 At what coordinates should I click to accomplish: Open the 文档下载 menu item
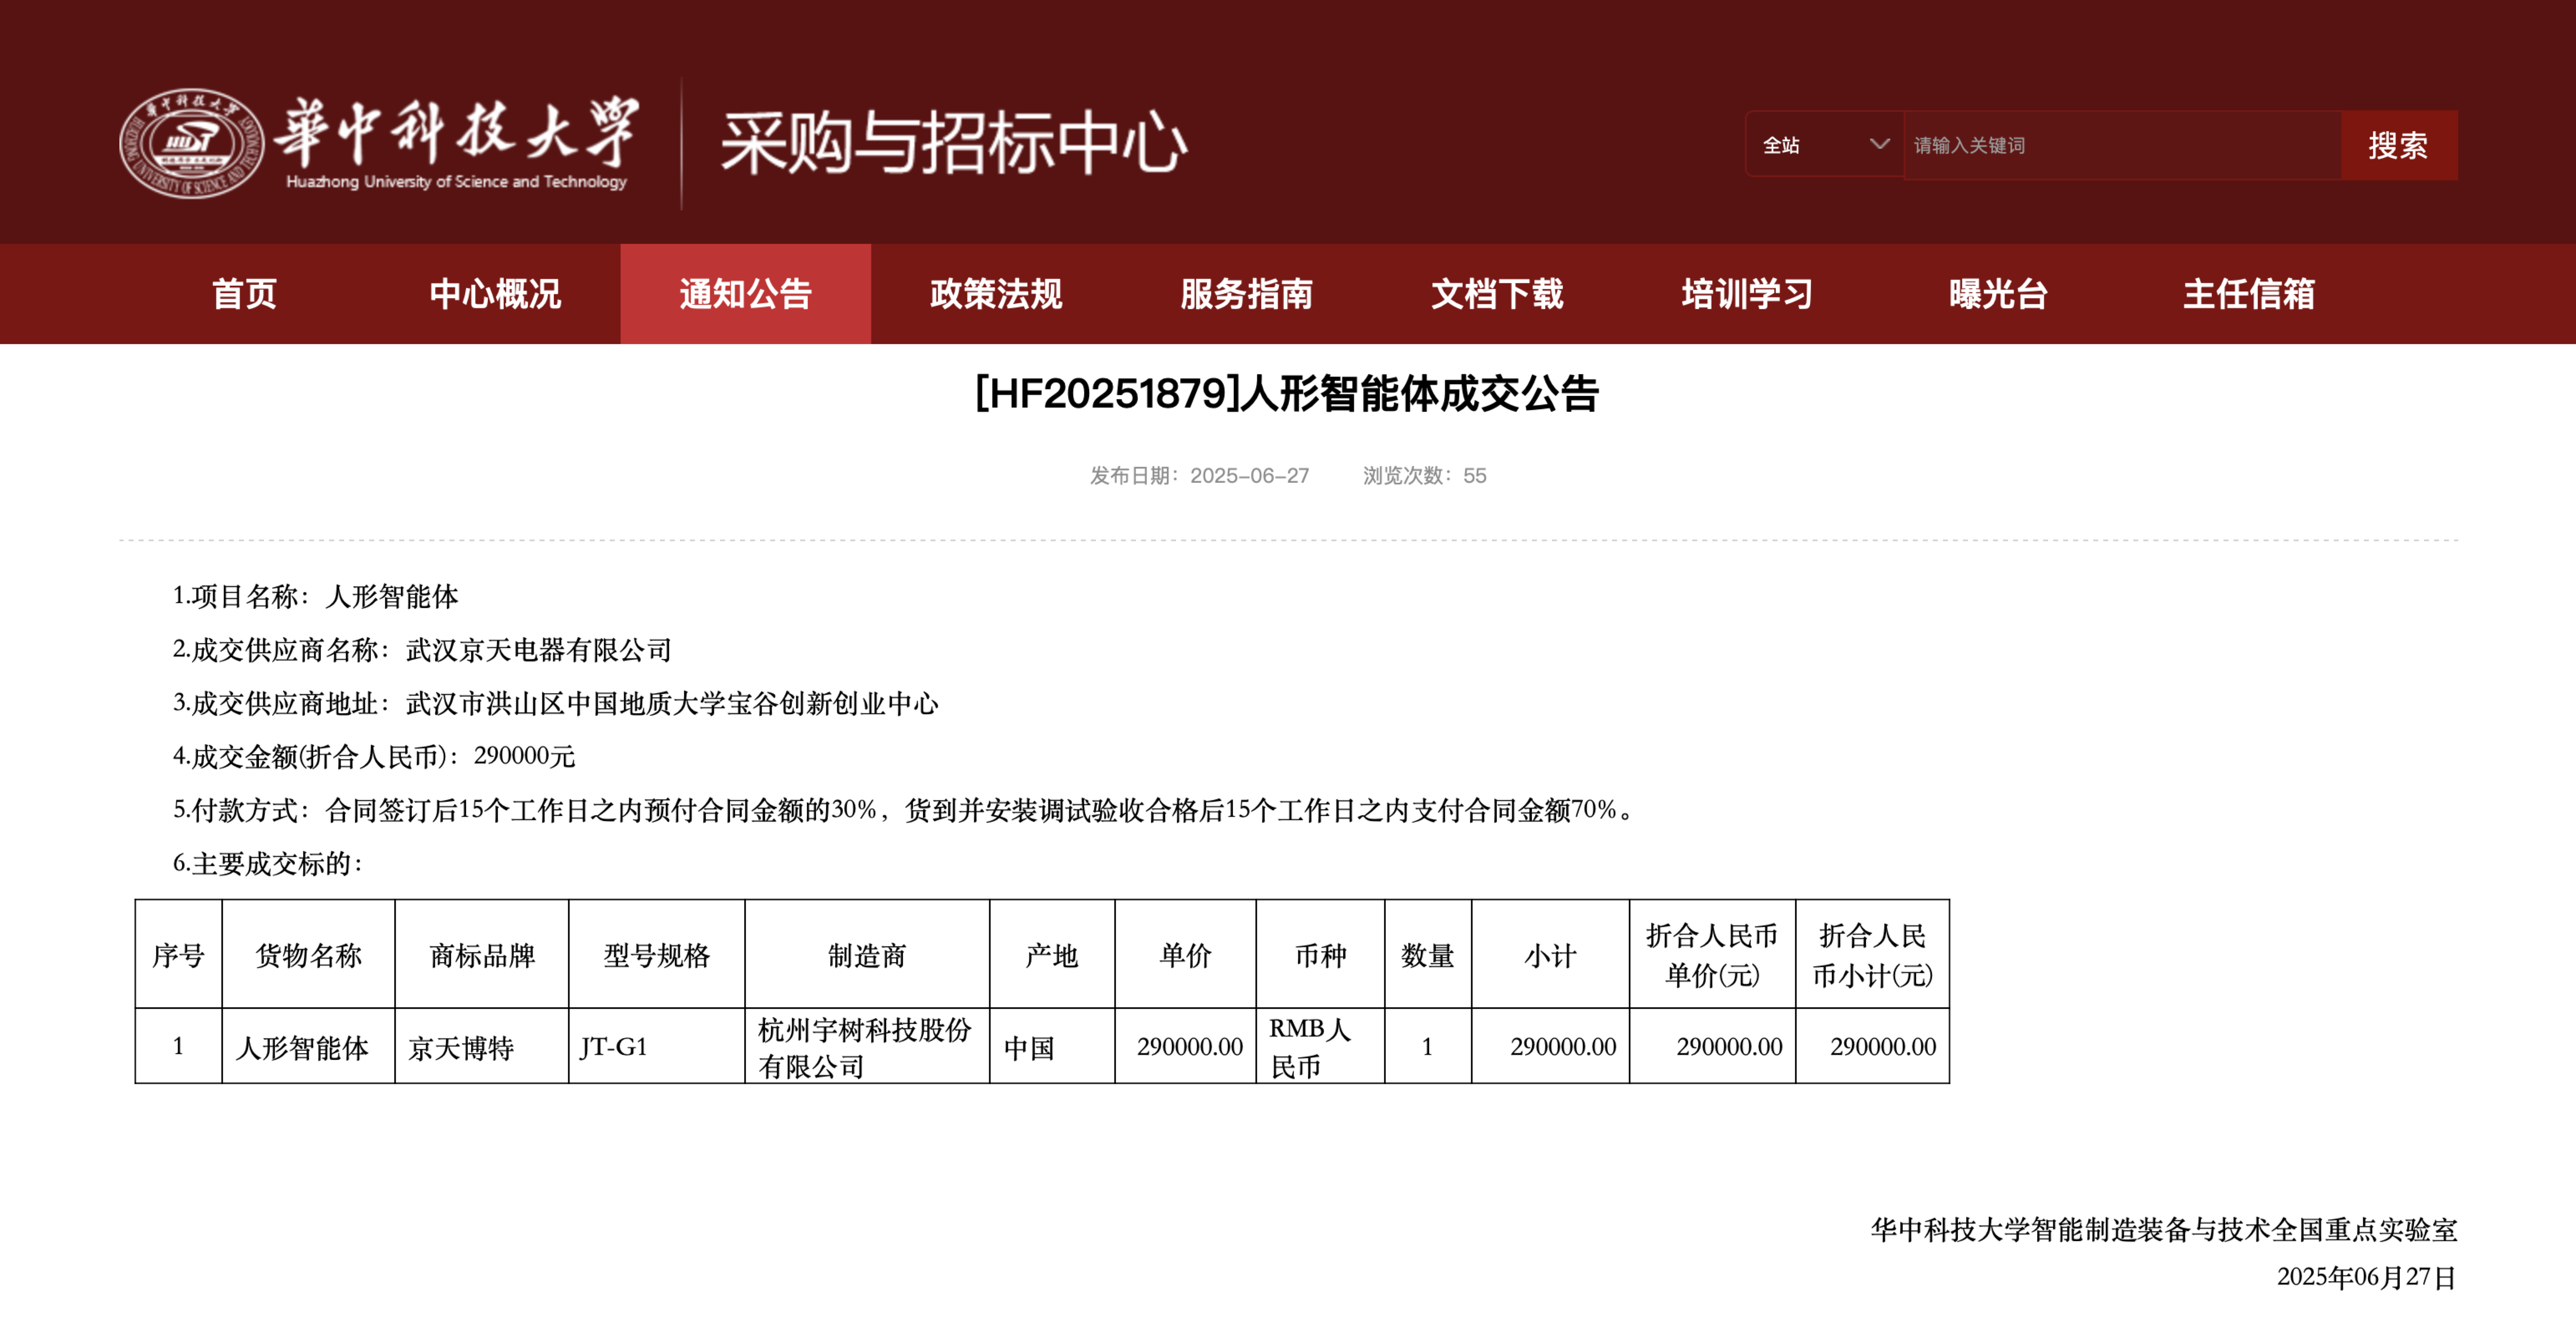click(x=1497, y=294)
